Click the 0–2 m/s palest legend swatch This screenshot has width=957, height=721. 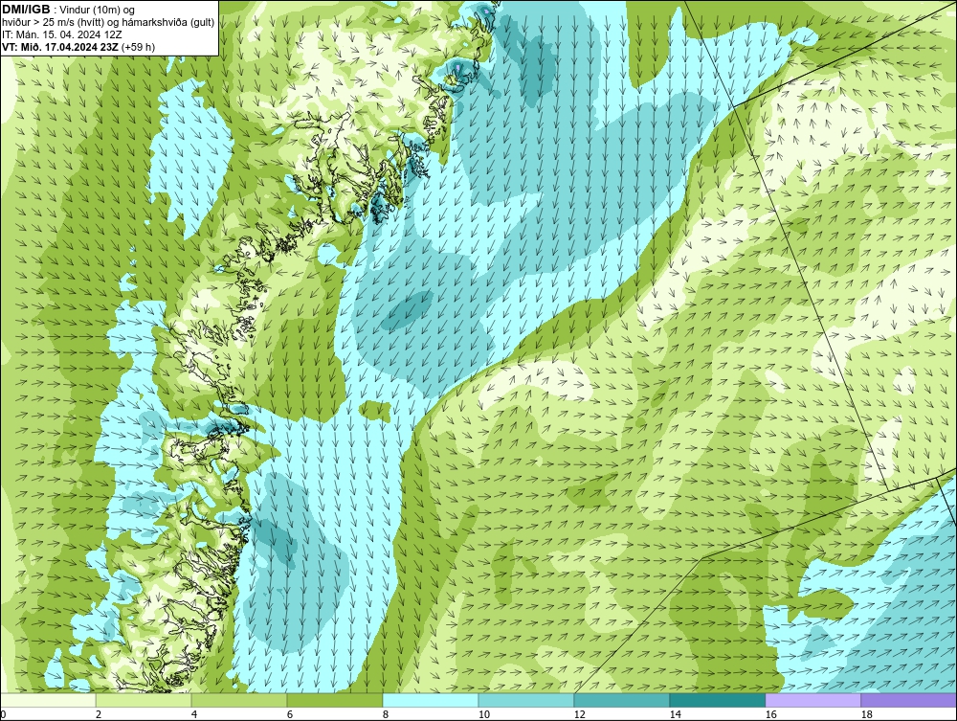point(48,700)
